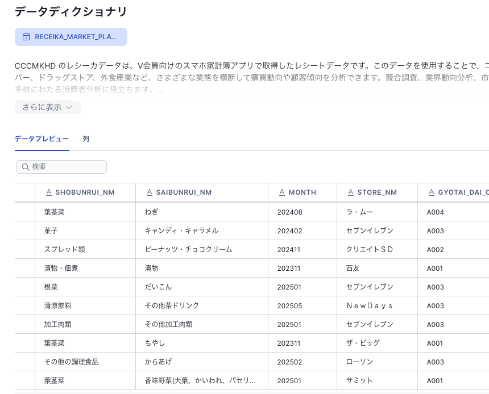Expand the さらに表示 description section

pos(47,107)
